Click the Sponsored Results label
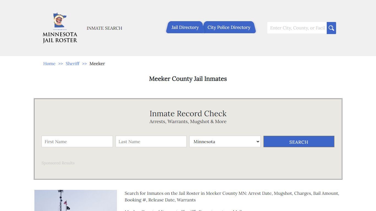The image size is (376, 211). coord(58,163)
